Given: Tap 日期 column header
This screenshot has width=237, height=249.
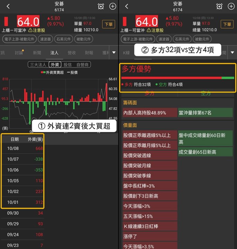Looking at the screenshot, I should pos(15,139).
